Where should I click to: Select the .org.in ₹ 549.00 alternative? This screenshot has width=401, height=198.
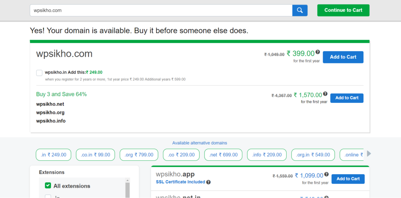313,155
